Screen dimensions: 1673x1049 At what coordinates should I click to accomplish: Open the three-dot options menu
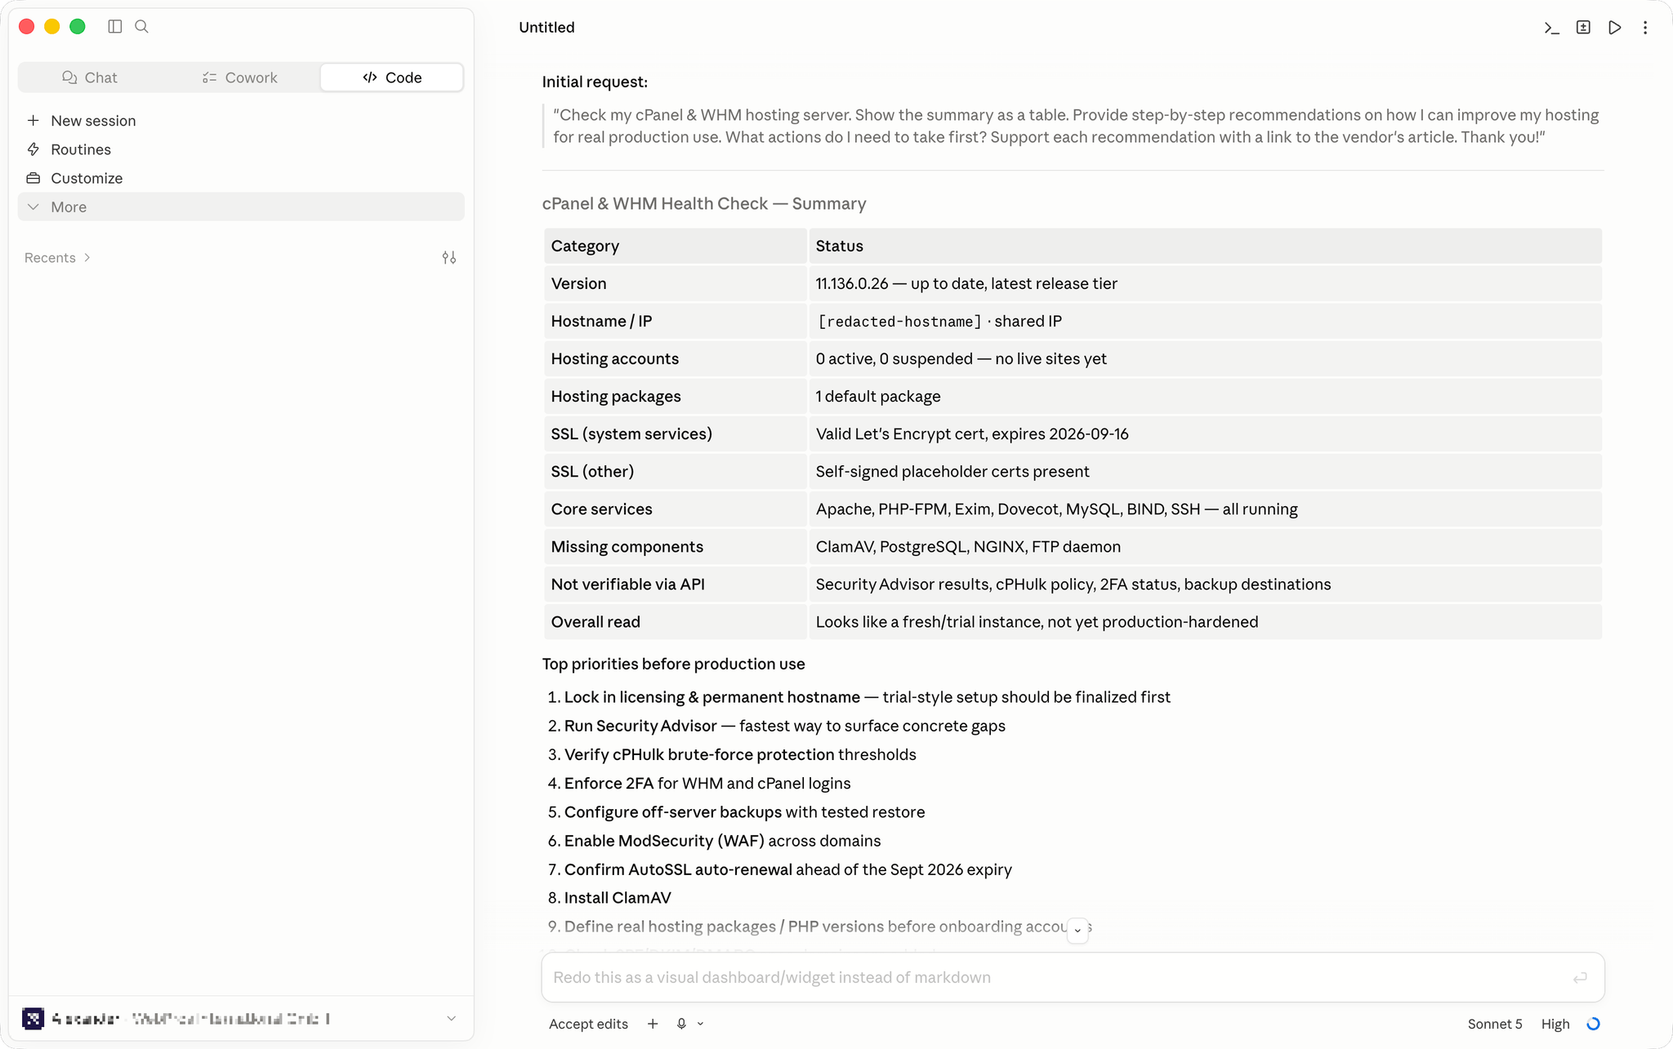point(1645,28)
